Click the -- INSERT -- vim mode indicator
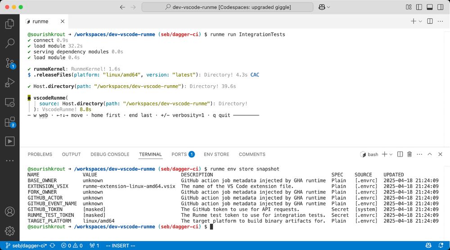The image size is (450, 250). click(x=121, y=246)
